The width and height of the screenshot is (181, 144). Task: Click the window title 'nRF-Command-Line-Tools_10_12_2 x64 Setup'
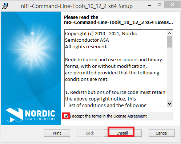pyautogui.click(x=77, y=6)
